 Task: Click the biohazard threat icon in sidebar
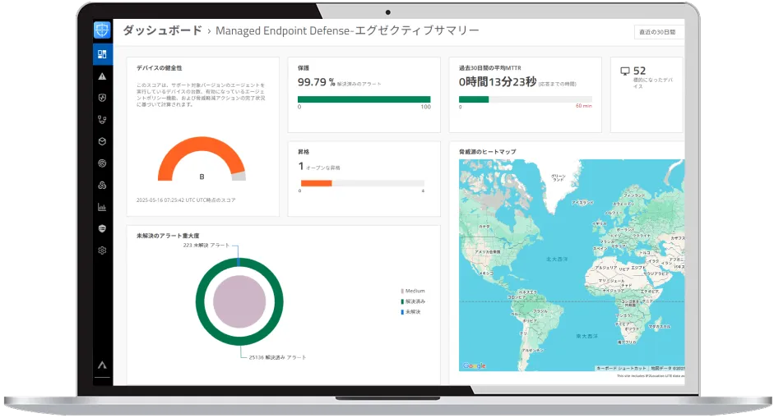coord(102,186)
